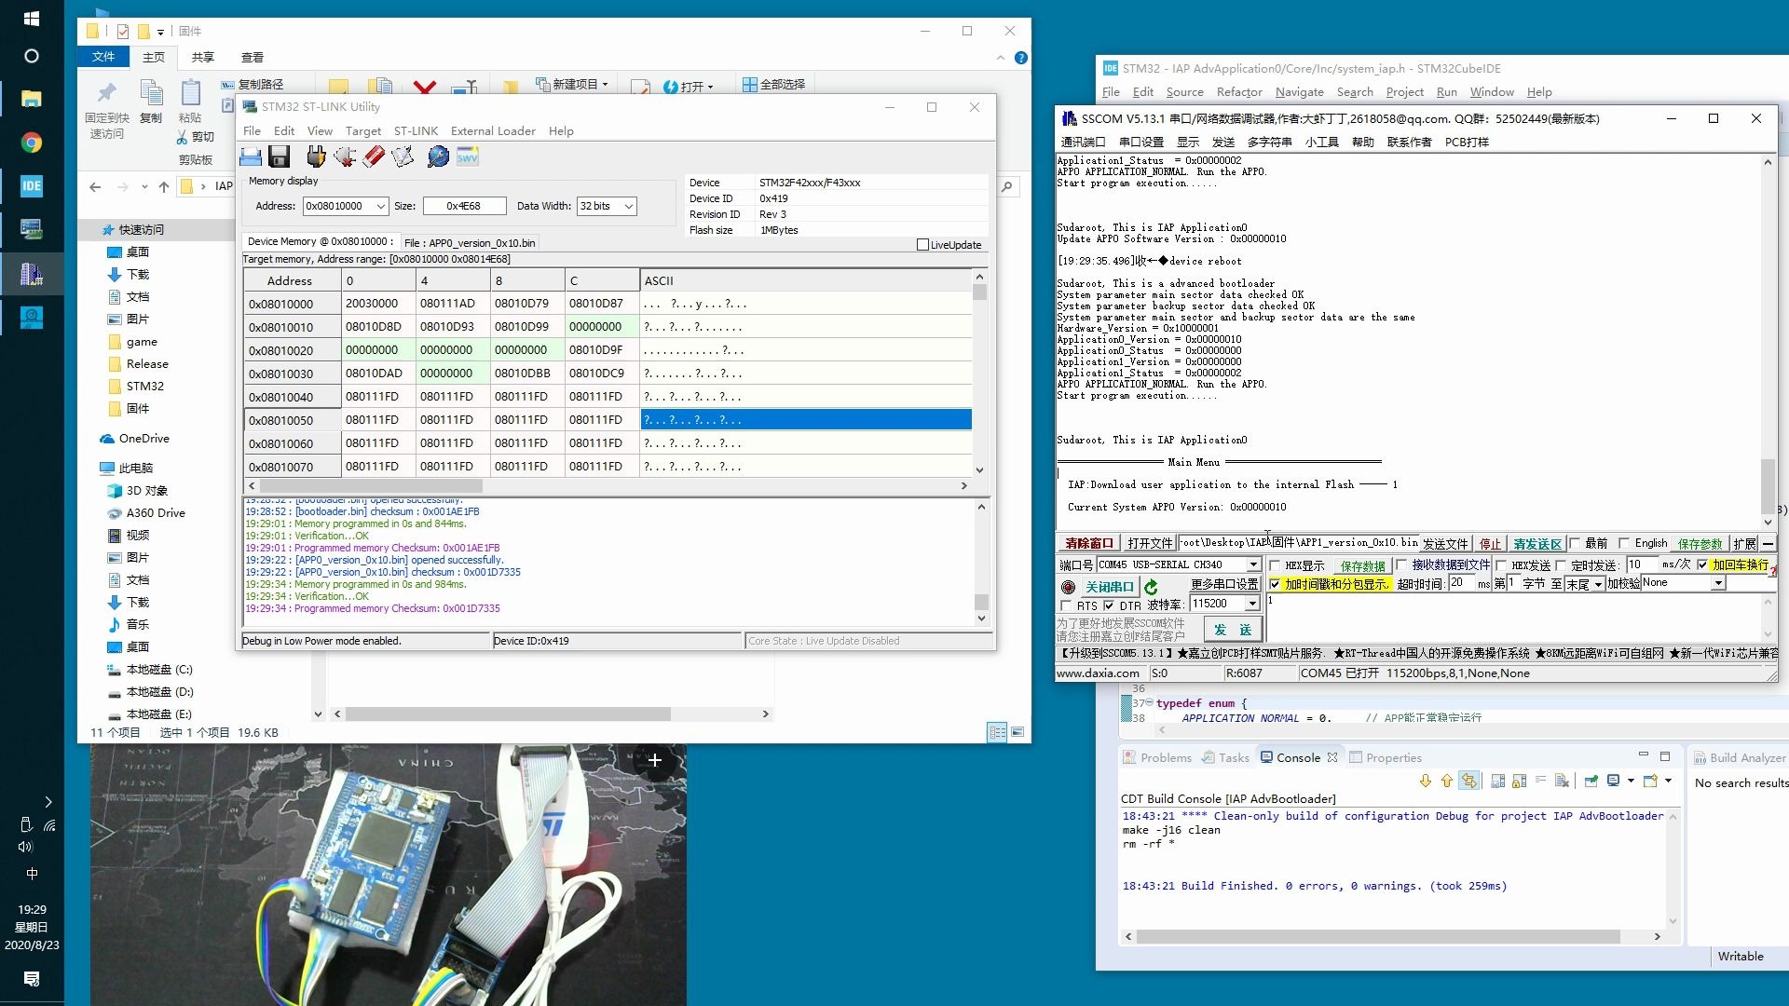Image resolution: width=1789 pixels, height=1006 pixels.
Task: Toggle the HEX显示 checkbox
Action: tap(1275, 565)
